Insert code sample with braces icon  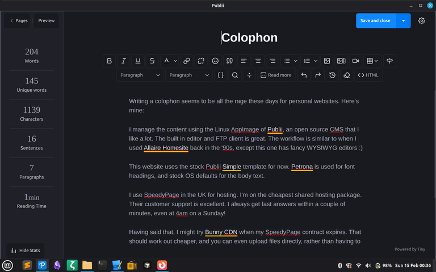[221, 75]
